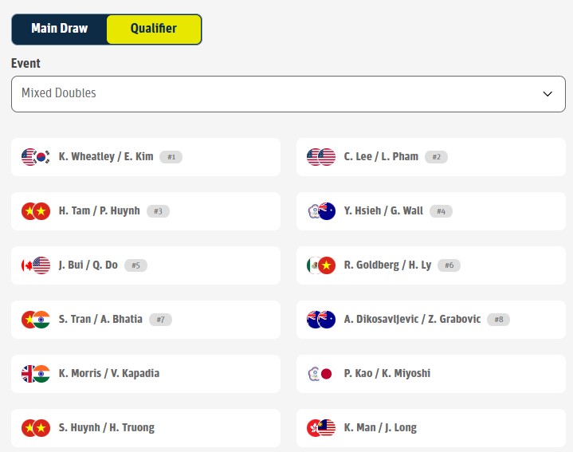Click the #1 seed badge
The image size is (573, 452).
pos(171,157)
